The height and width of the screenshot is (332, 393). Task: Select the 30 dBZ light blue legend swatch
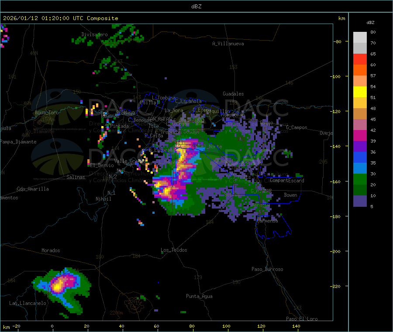[x=360, y=168]
